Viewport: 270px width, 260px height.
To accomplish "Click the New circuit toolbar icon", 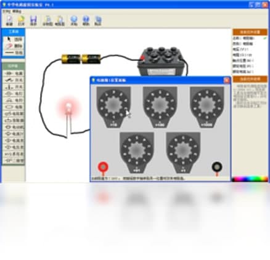I will pyautogui.click(x=9, y=21).
